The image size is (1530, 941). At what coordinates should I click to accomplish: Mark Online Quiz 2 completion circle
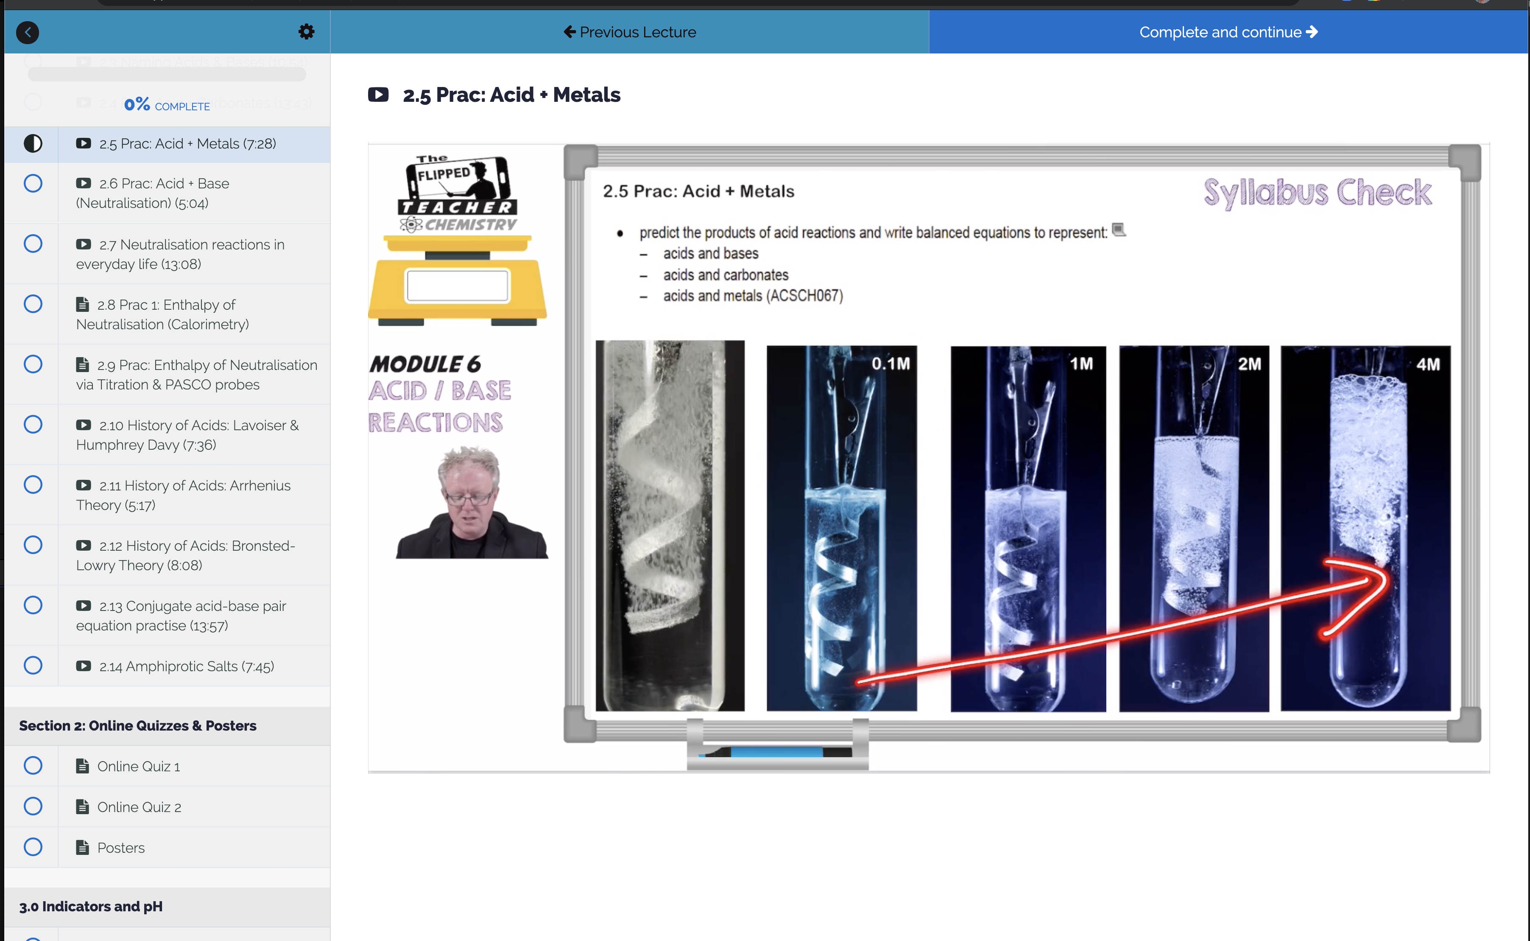(33, 806)
